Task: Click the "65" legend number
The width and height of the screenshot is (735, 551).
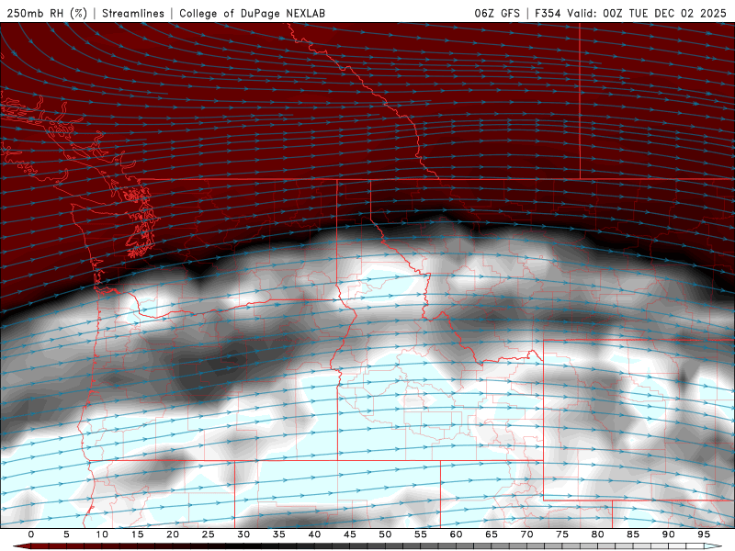Action: point(492,534)
